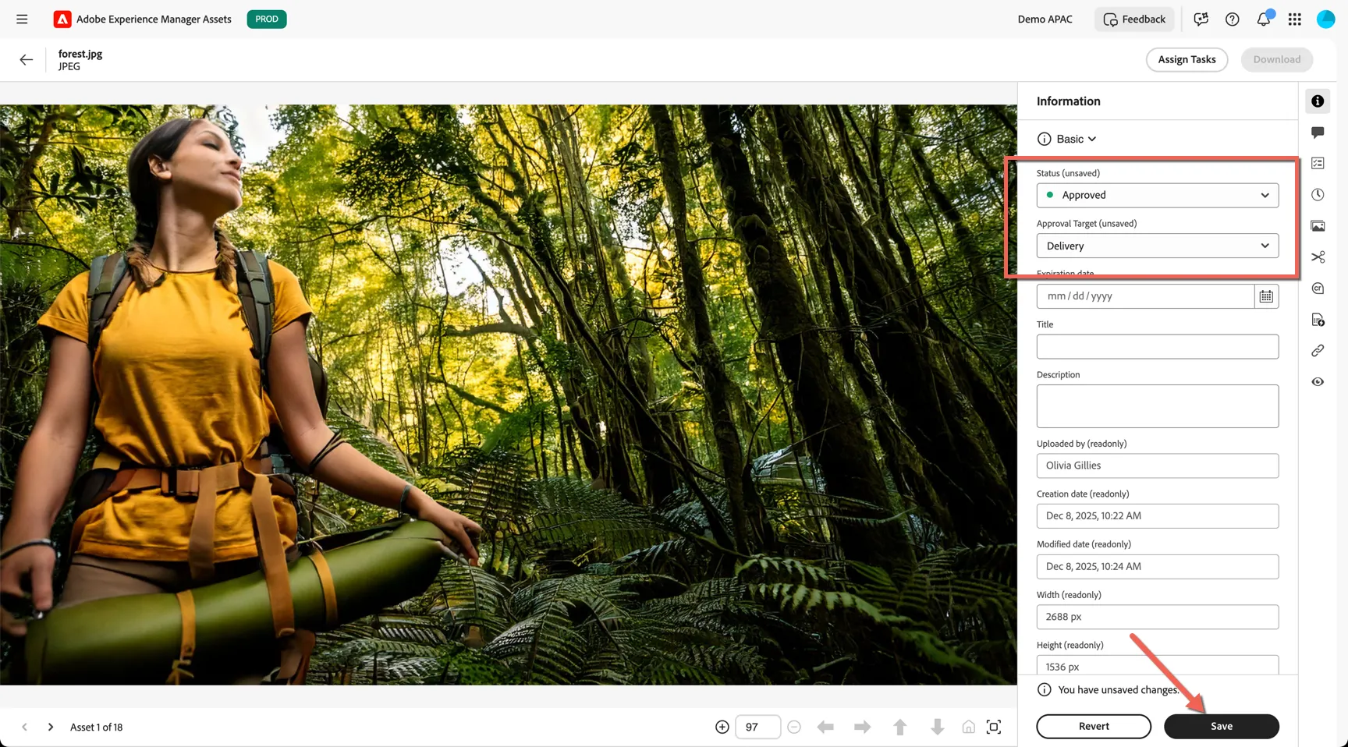Image resolution: width=1348 pixels, height=747 pixels.
Task: Open the renditions image icon
Action: point(1318,226)
